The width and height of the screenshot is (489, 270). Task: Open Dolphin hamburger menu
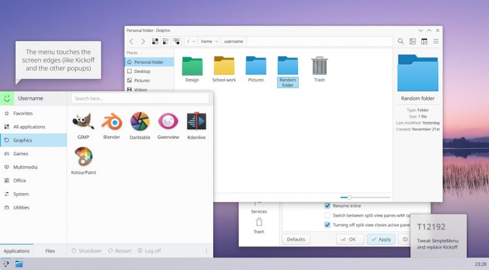(436, 41)
